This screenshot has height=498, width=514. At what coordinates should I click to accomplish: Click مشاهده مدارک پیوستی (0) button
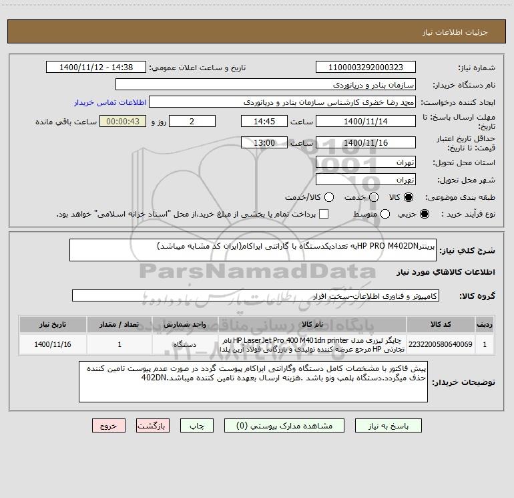point(284,426)
